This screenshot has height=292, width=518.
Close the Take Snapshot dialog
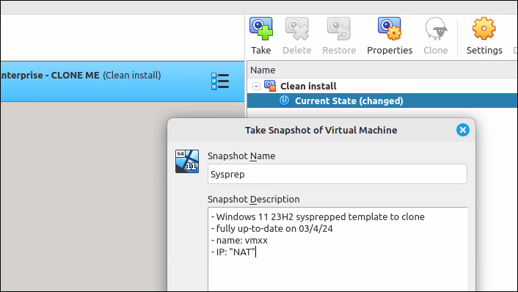pyautogui.click(x=463, y=130)
